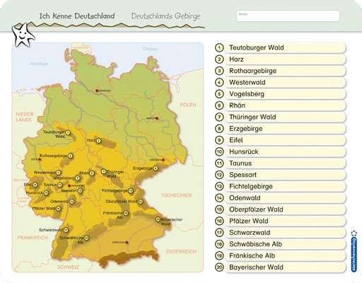Click the Odenwald marker on the map
The height and width of the screenshot is (283, 362).
click(x=71, y=202)
